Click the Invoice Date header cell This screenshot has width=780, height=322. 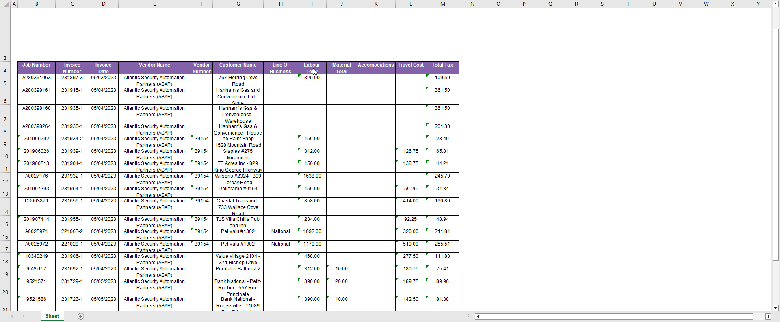(x=104, y=68)
